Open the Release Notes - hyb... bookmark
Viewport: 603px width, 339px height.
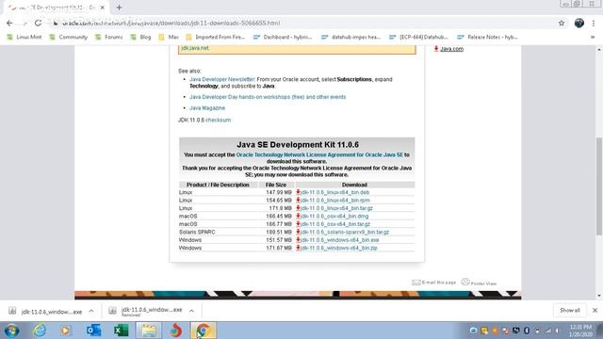(487, 37)
